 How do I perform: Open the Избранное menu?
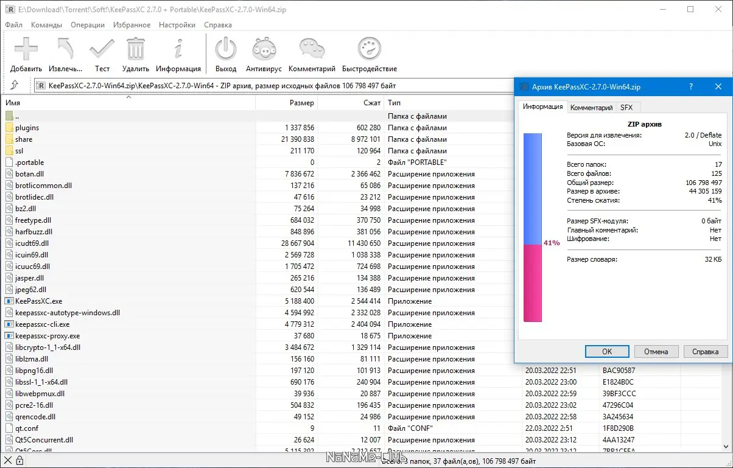point(132,25)
